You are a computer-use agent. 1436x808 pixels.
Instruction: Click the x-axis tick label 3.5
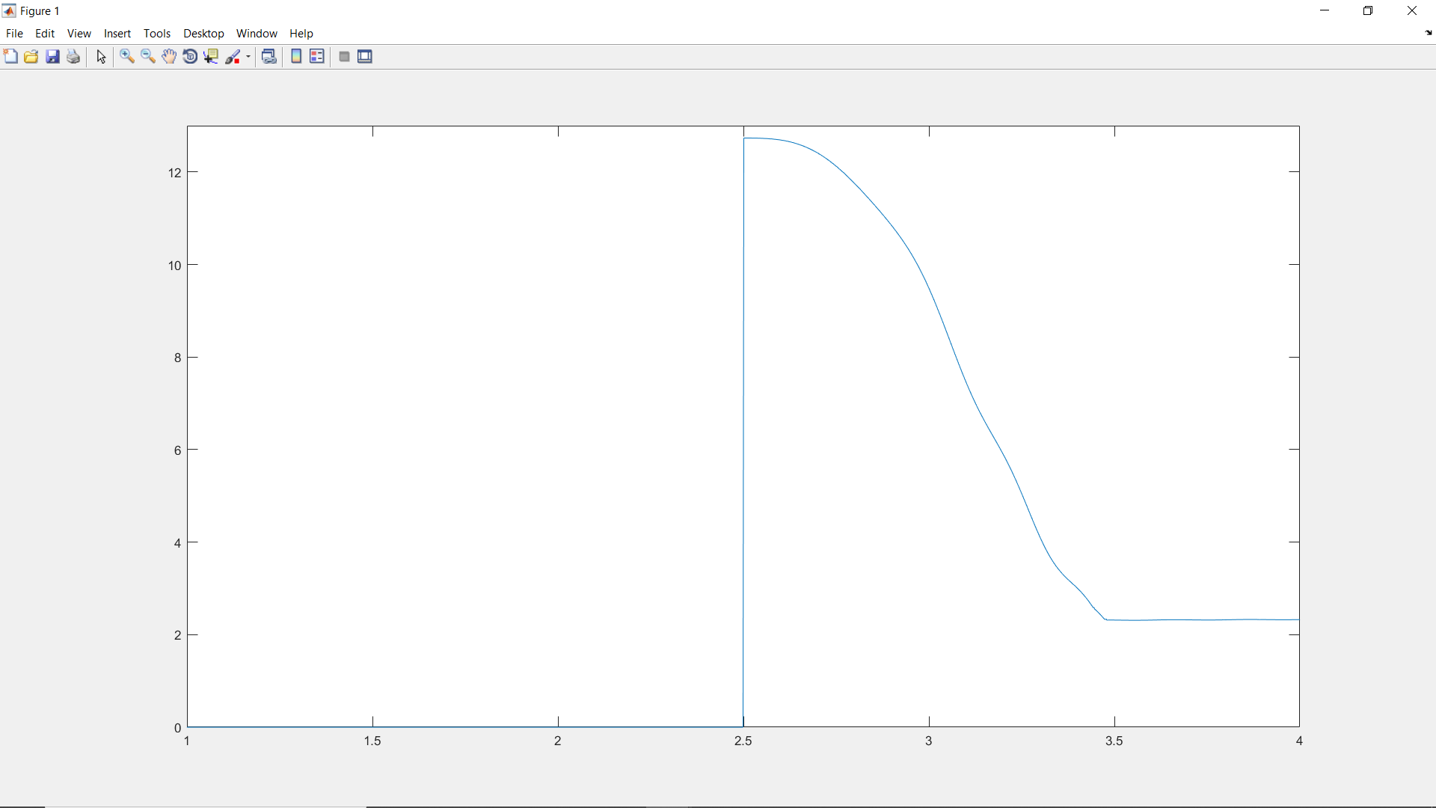pos(1114,741)
